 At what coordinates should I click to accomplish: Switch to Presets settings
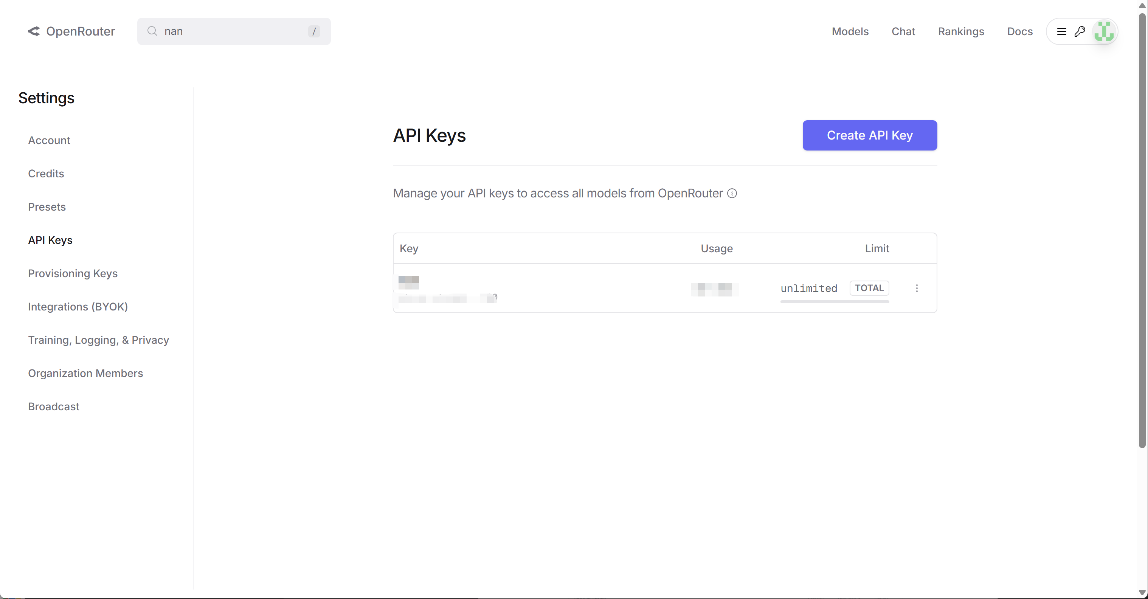click(47, 207)
